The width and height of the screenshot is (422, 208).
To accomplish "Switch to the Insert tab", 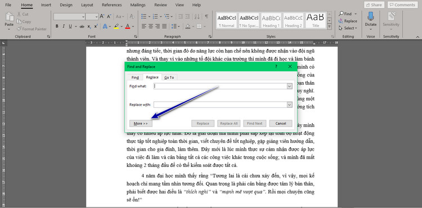I will pos(46,5).
